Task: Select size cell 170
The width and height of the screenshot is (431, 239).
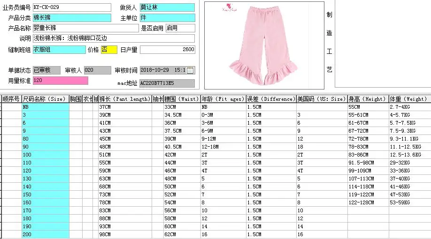Action: click(46, 210)
